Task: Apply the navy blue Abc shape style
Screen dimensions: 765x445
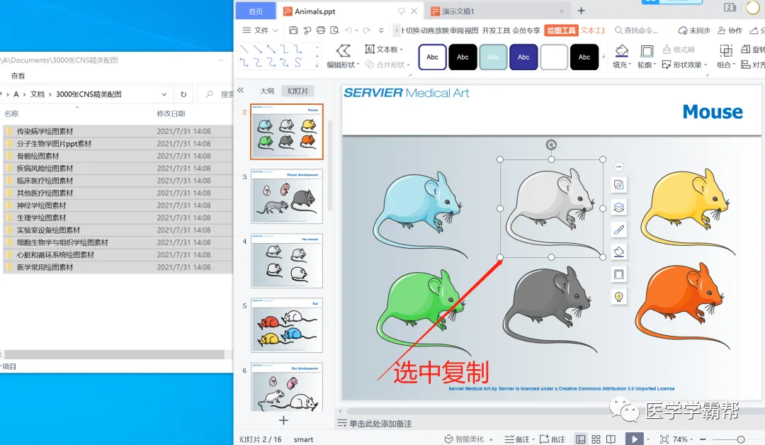Action: pyautogui.click(x=523, y=57)
